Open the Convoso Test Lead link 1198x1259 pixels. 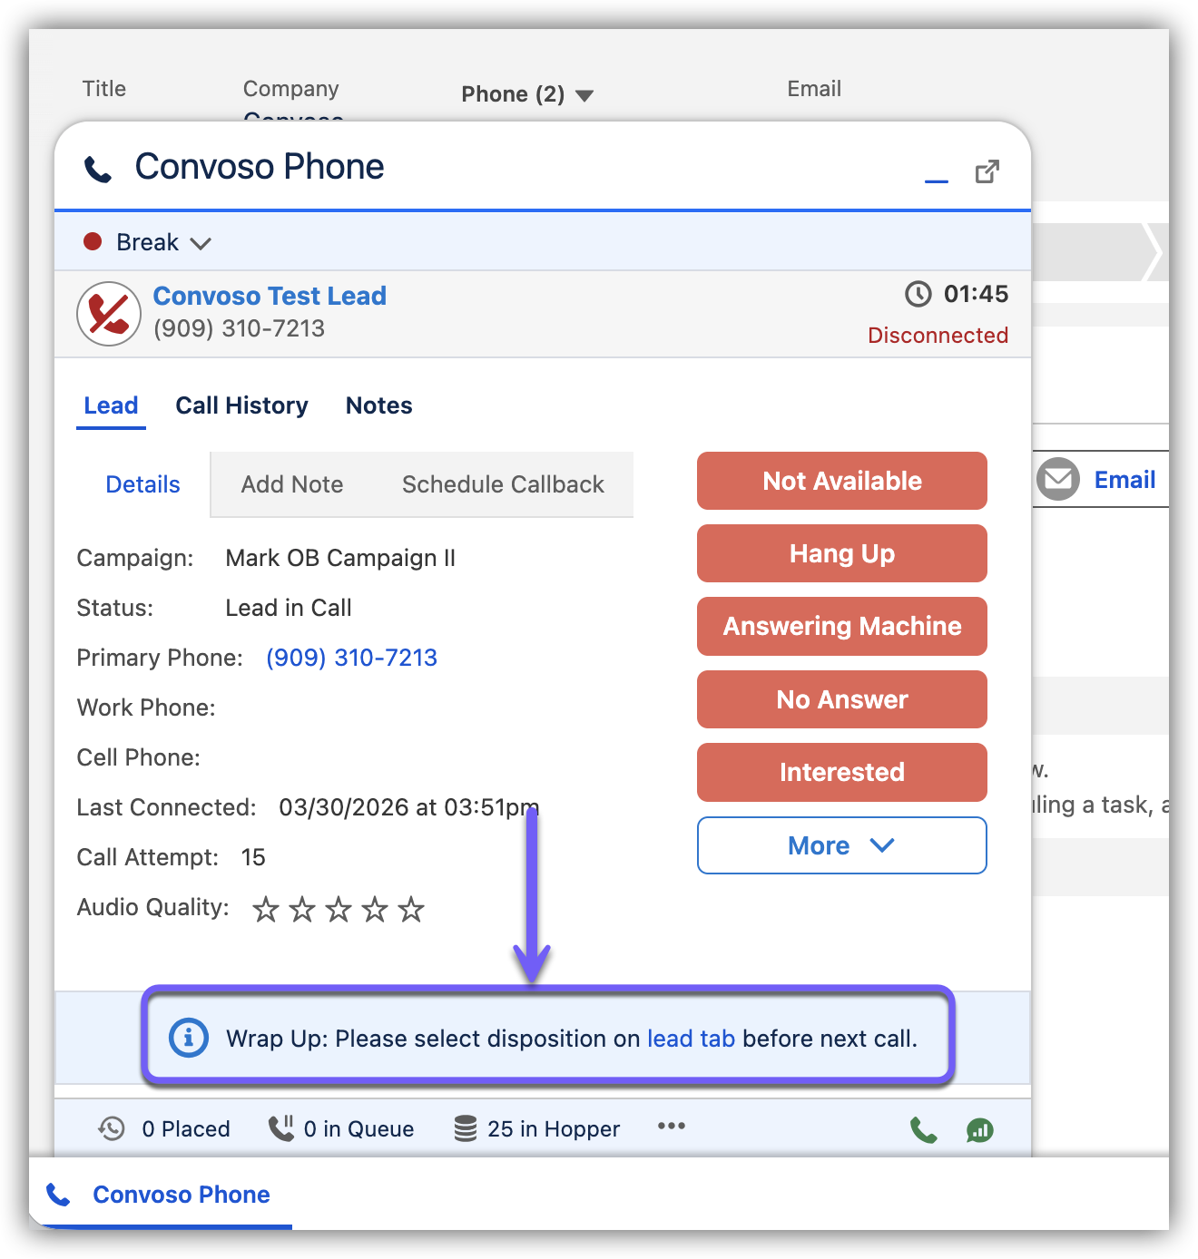pyautogui.click(x=270, y=296)
